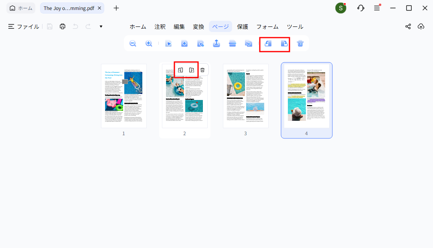Switch to the 変換 tab

198,26
